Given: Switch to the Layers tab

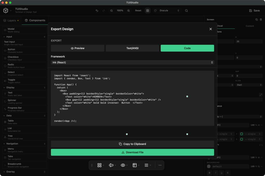Looking at the screenshot, I should tap(11, 20).
